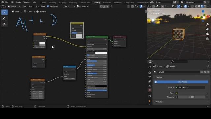
Task: Click the properties search field
Action: [x=179, y=62]
